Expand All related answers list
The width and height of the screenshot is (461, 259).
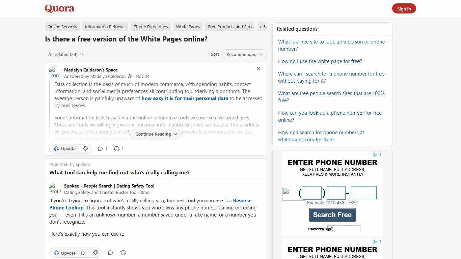tap(65, 54)
